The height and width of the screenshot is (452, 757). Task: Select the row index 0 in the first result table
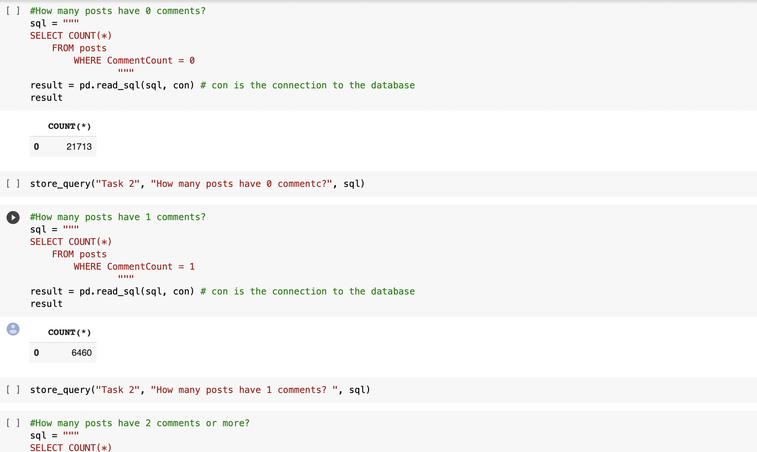tap(36, 146)
